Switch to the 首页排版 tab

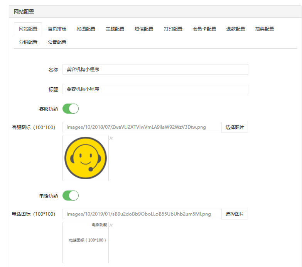57,29
